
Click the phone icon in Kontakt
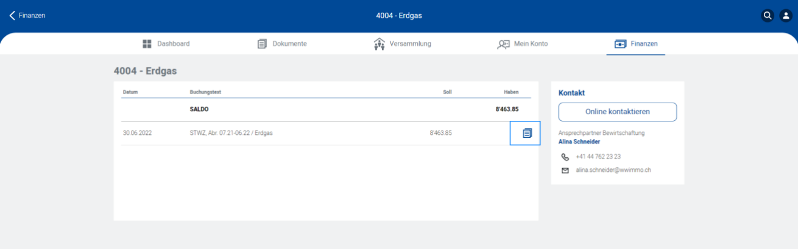coord(565,157)
